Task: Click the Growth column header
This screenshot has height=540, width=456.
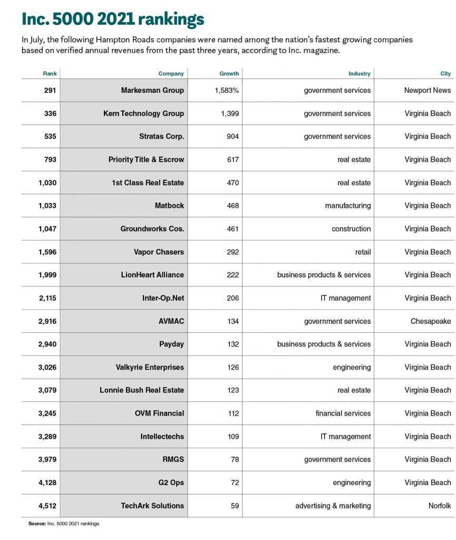Action: click(229, 73)
